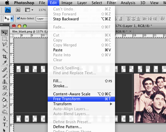Viewport: 166px width, 132px height.
Task: Open the Move tool preset picker arrow
Action: pyautogui.click(x=12, y=19)
